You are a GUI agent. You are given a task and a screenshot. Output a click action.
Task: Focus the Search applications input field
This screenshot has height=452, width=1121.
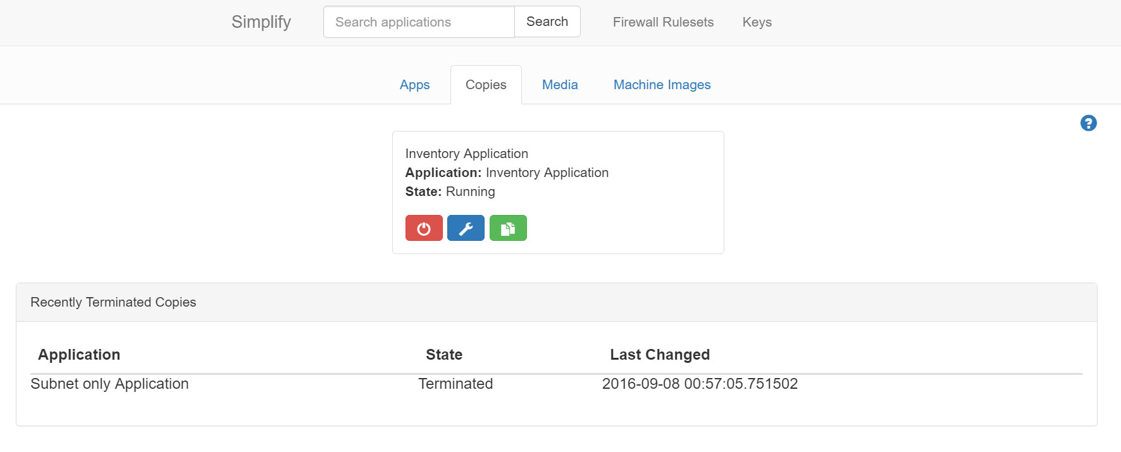click(x=419, y=22)
